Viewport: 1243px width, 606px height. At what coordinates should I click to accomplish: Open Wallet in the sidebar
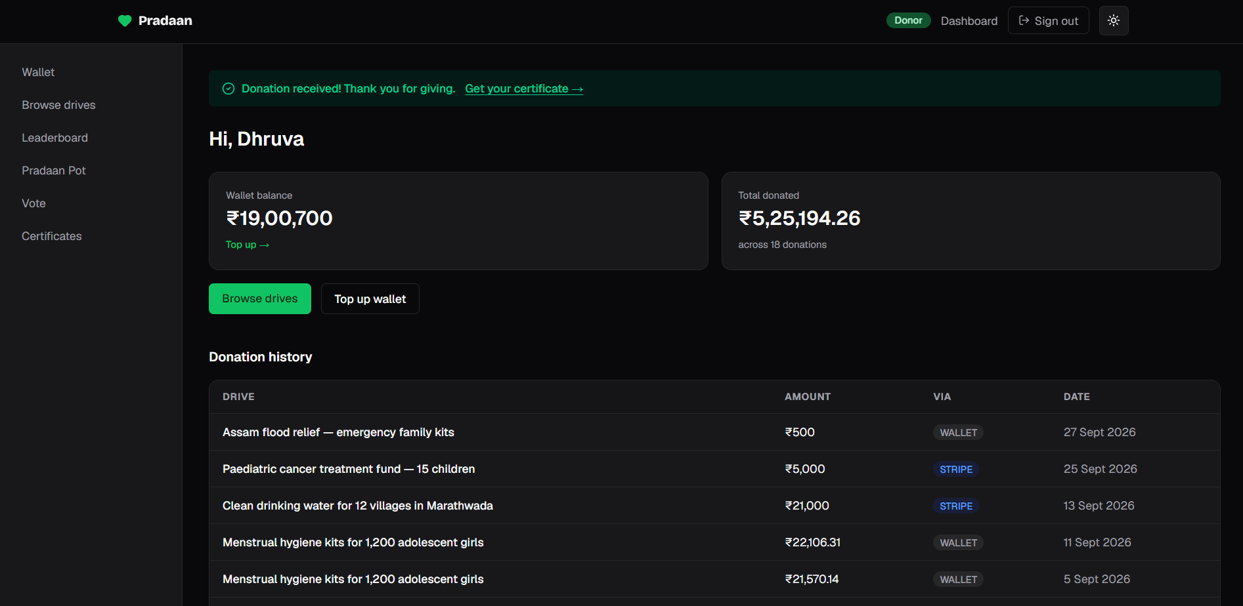tap(38, 72)
